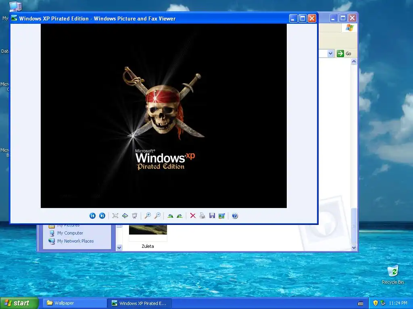This screenshot has width=413, height=309.
Task: Open My Network Places link
Action: point(75,241)
